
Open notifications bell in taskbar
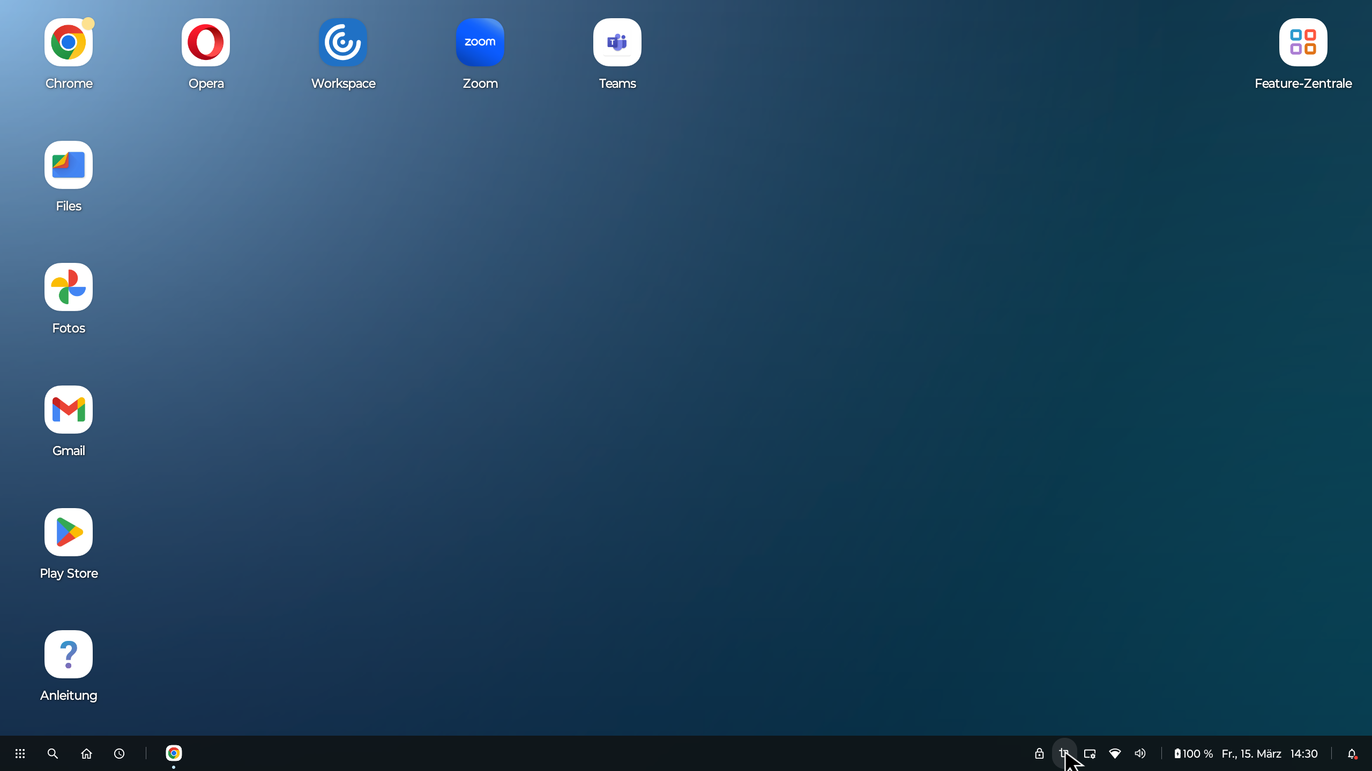click(1352, 754)
